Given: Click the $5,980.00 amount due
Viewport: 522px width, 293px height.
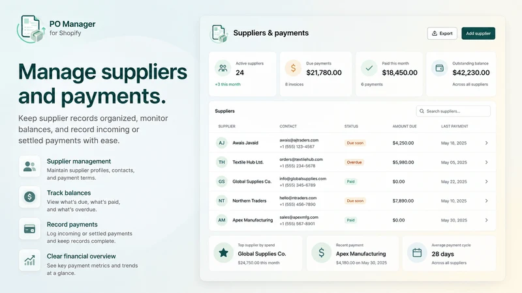Looking at the screenshot, I should point(403,162).
